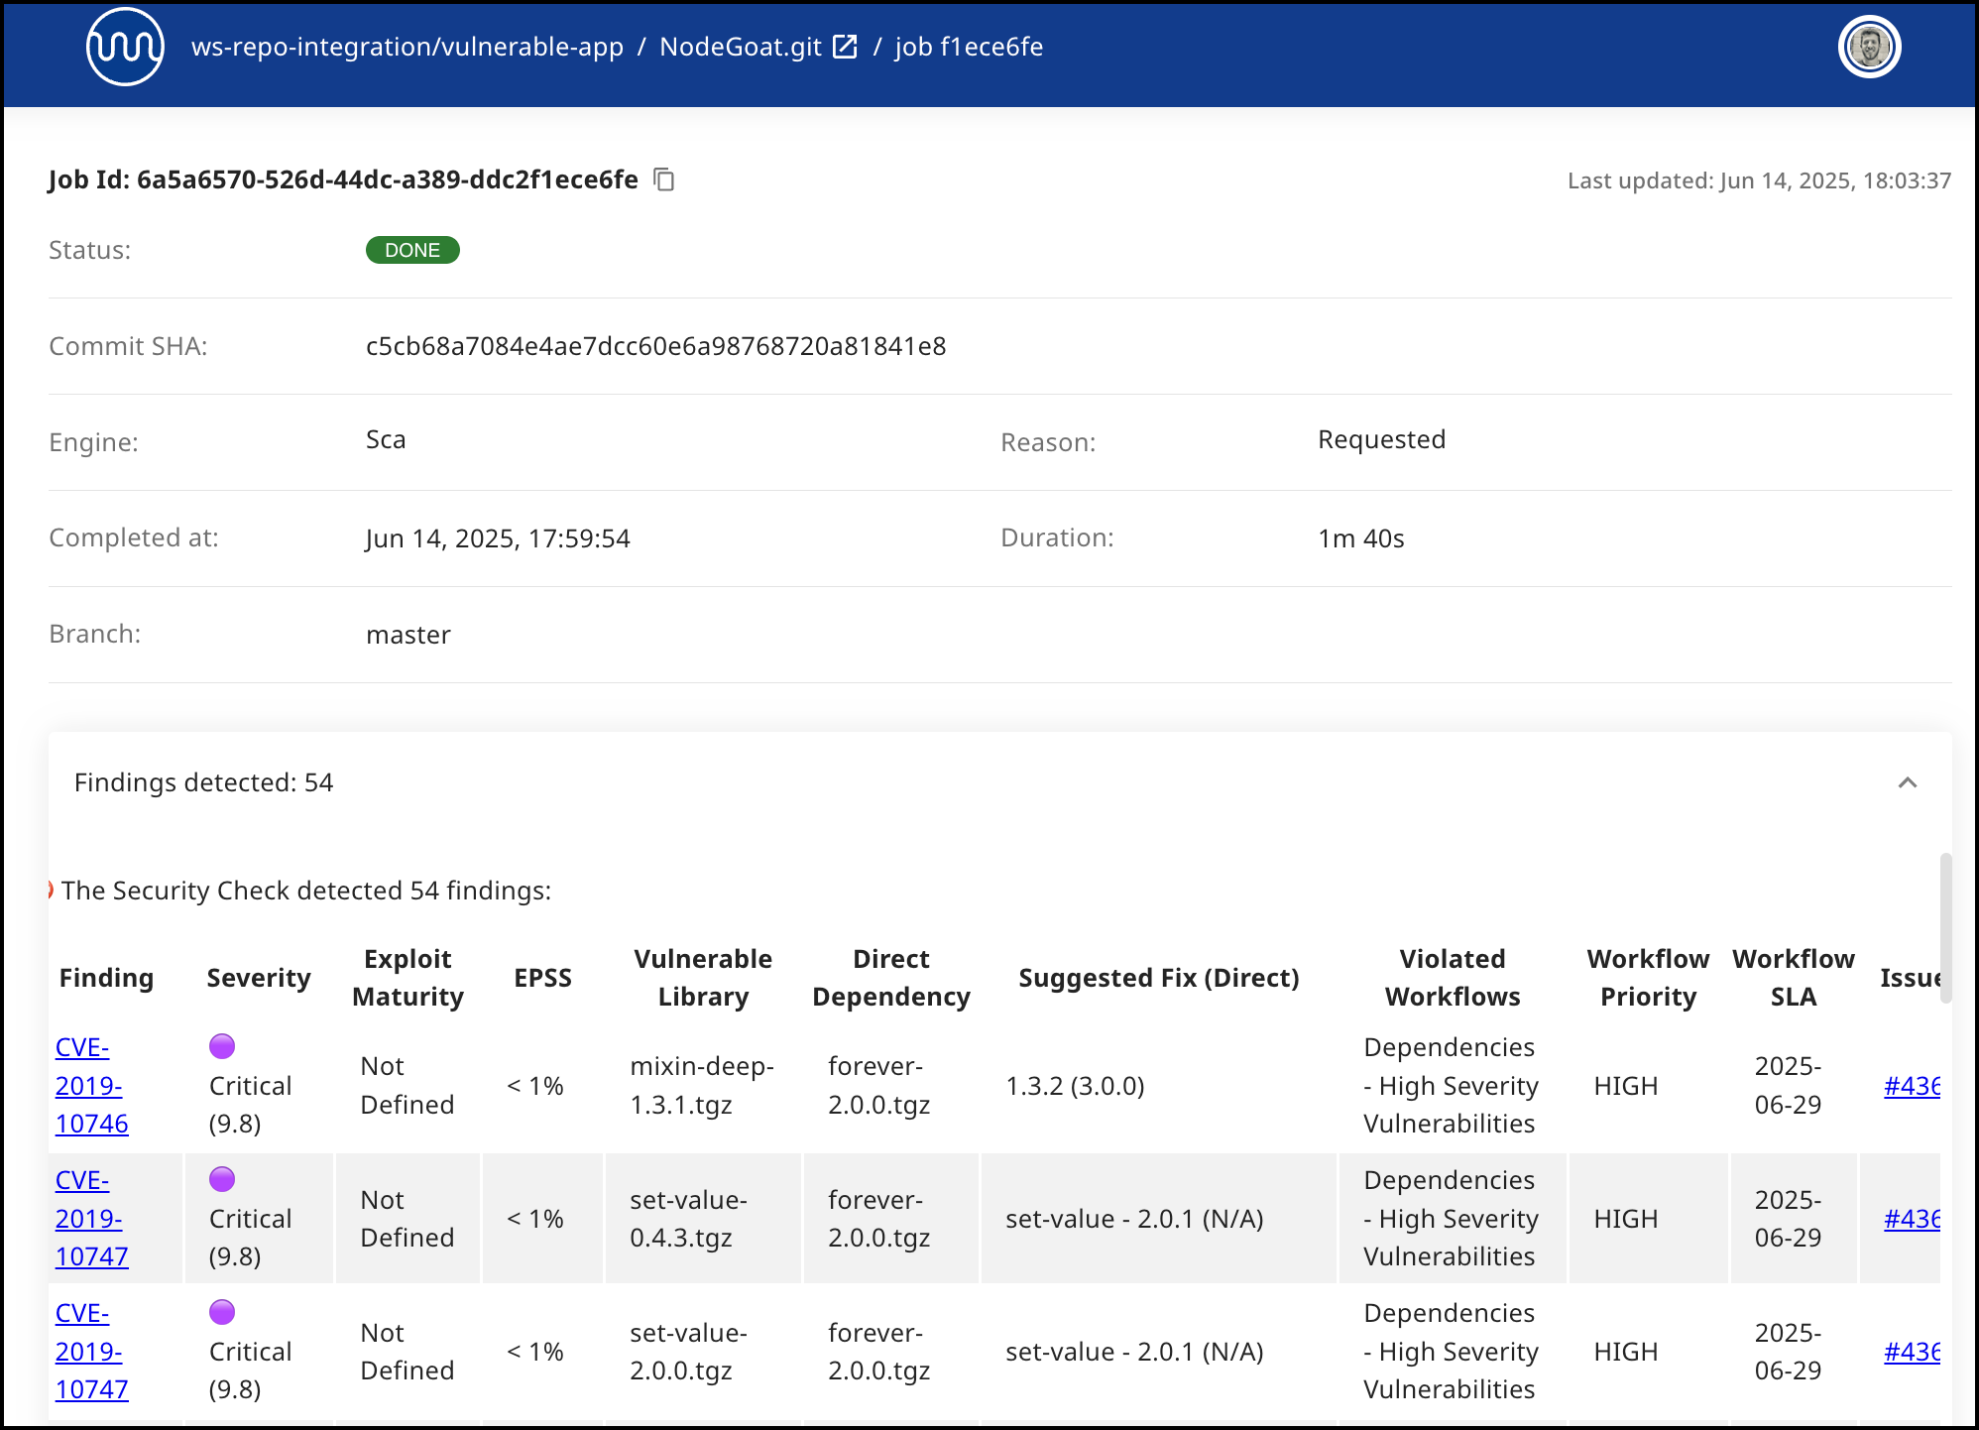The image size is (1979, 1430).
Task: Open CVE-2019-10747 link for set-value-2.0.0
Action: (x=90, y=1351)
